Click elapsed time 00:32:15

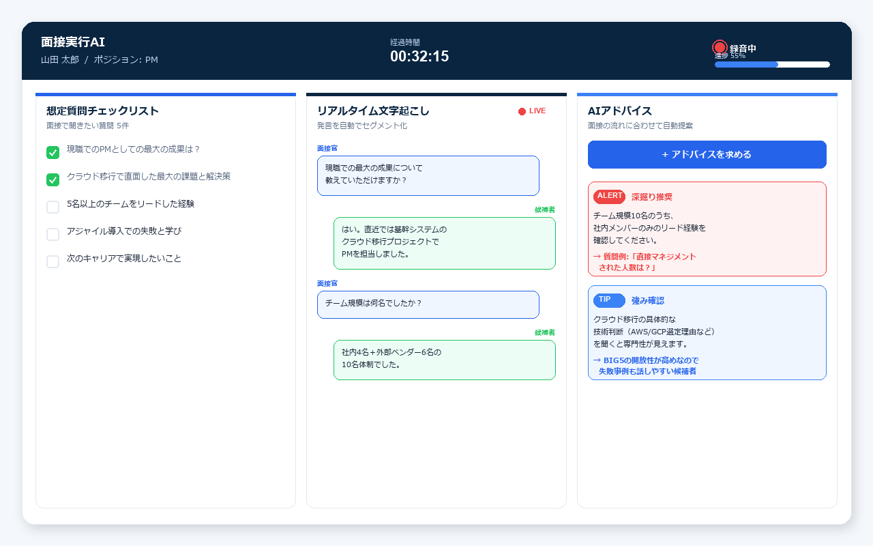click(419, 57)
